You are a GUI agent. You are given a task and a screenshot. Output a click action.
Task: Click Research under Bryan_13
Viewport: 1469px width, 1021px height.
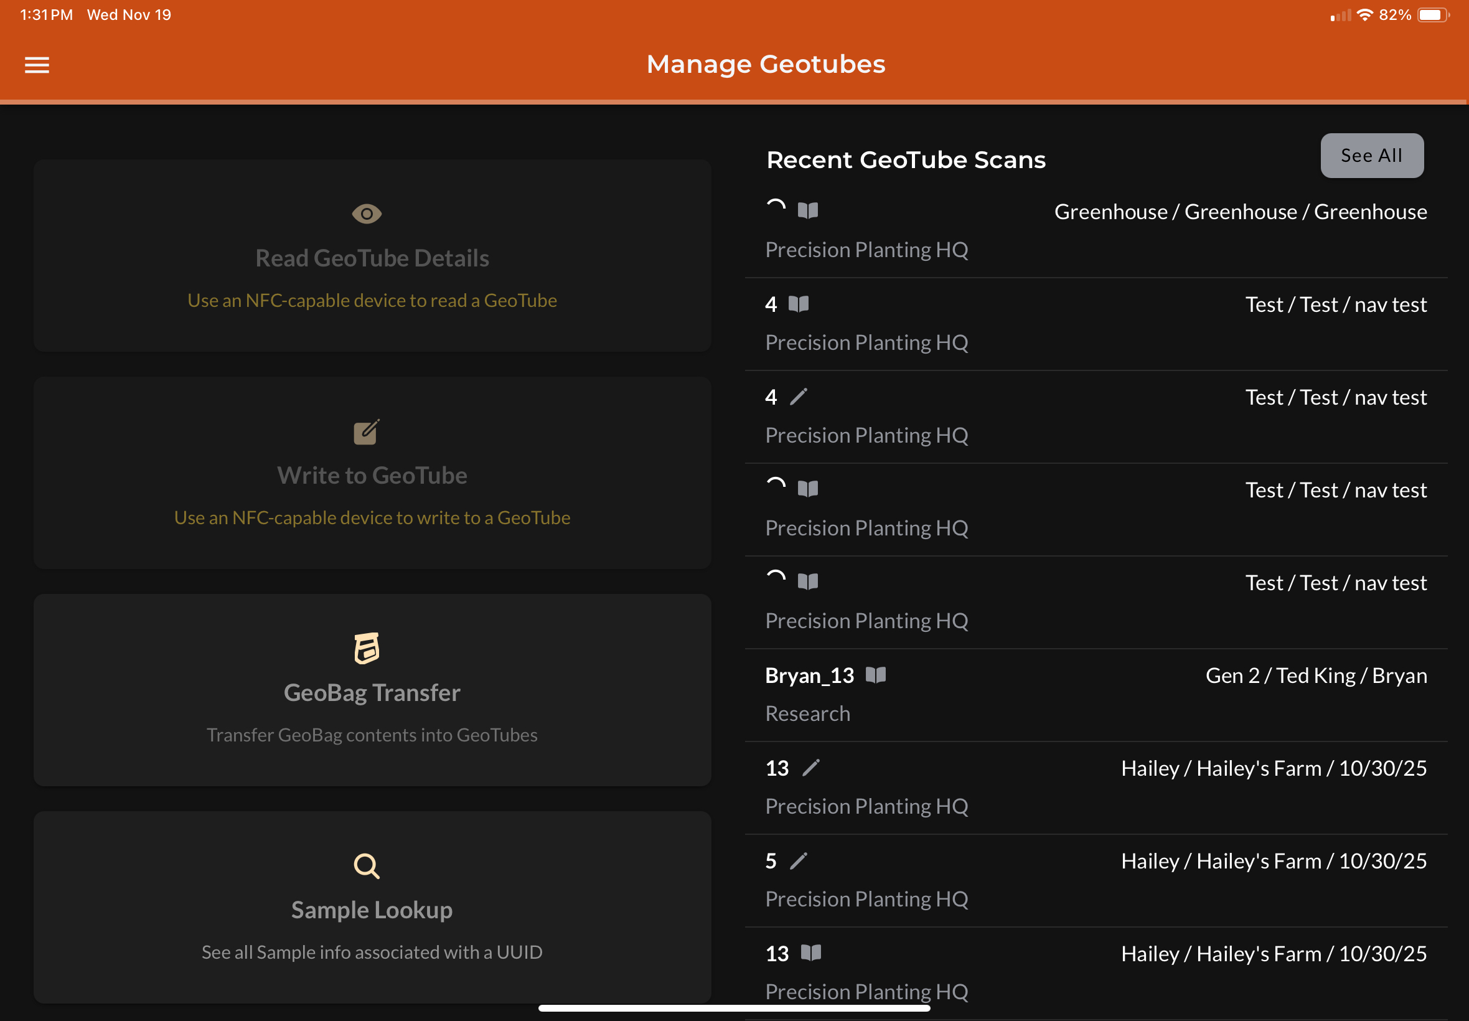tap(808, 713)
